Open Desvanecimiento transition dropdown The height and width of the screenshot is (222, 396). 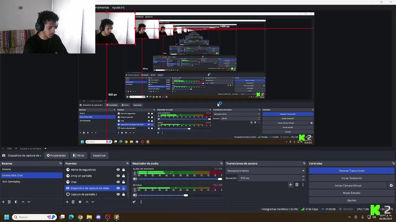[266, 171]
